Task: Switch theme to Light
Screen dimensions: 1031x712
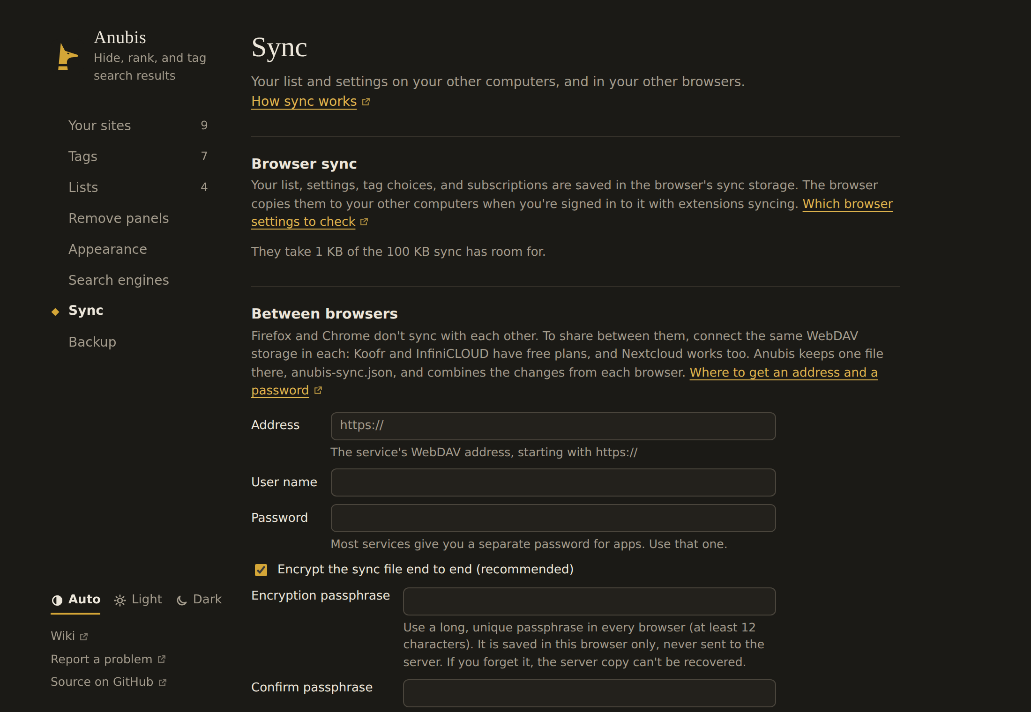Action: point(138,600)
